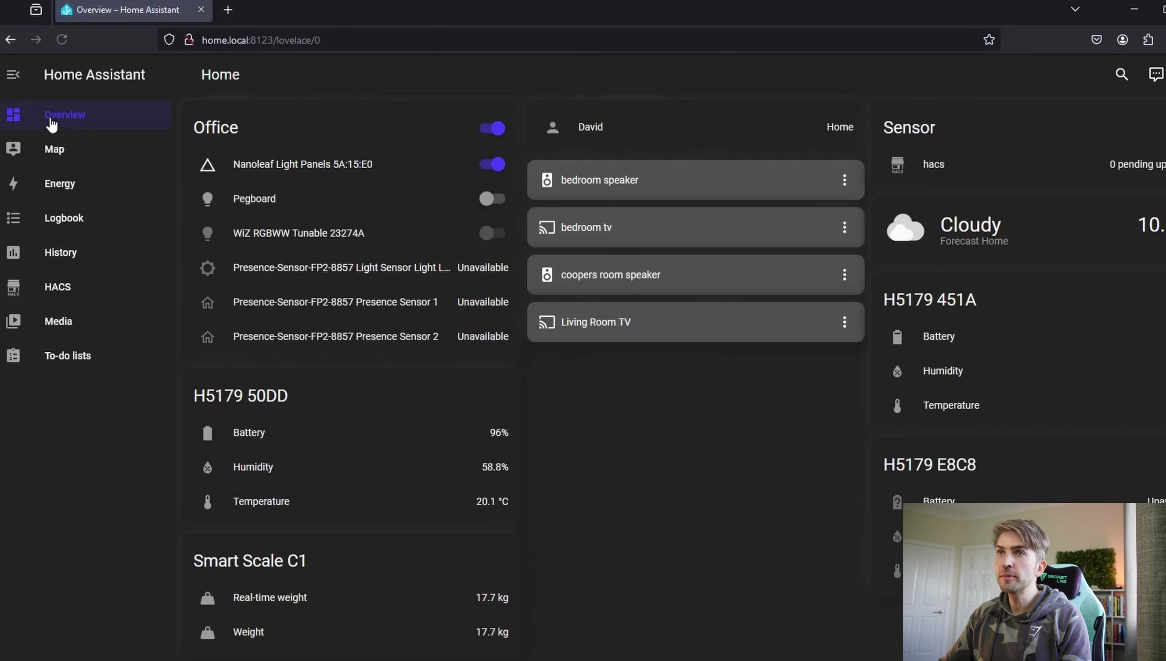The image size is (1166, 661).
Task: Click the Presence Sensor 2 home icon
Action: coord(207,337)
